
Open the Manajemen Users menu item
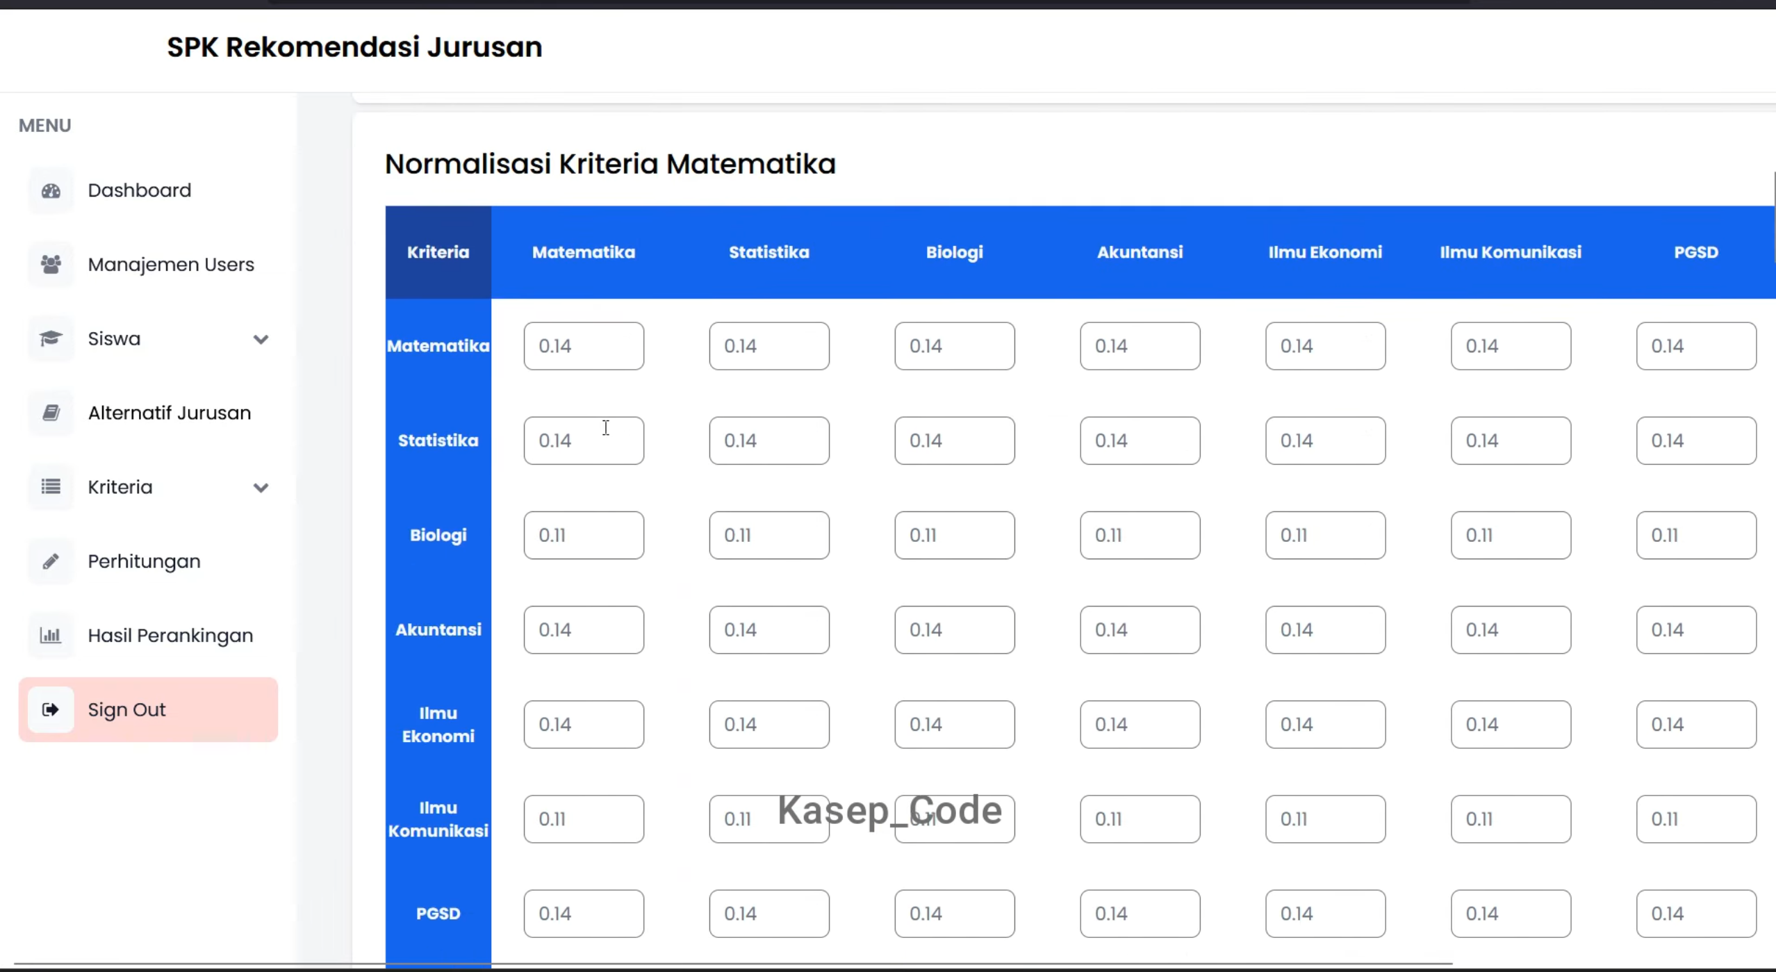pyautogui.click(x=148, y=265)
